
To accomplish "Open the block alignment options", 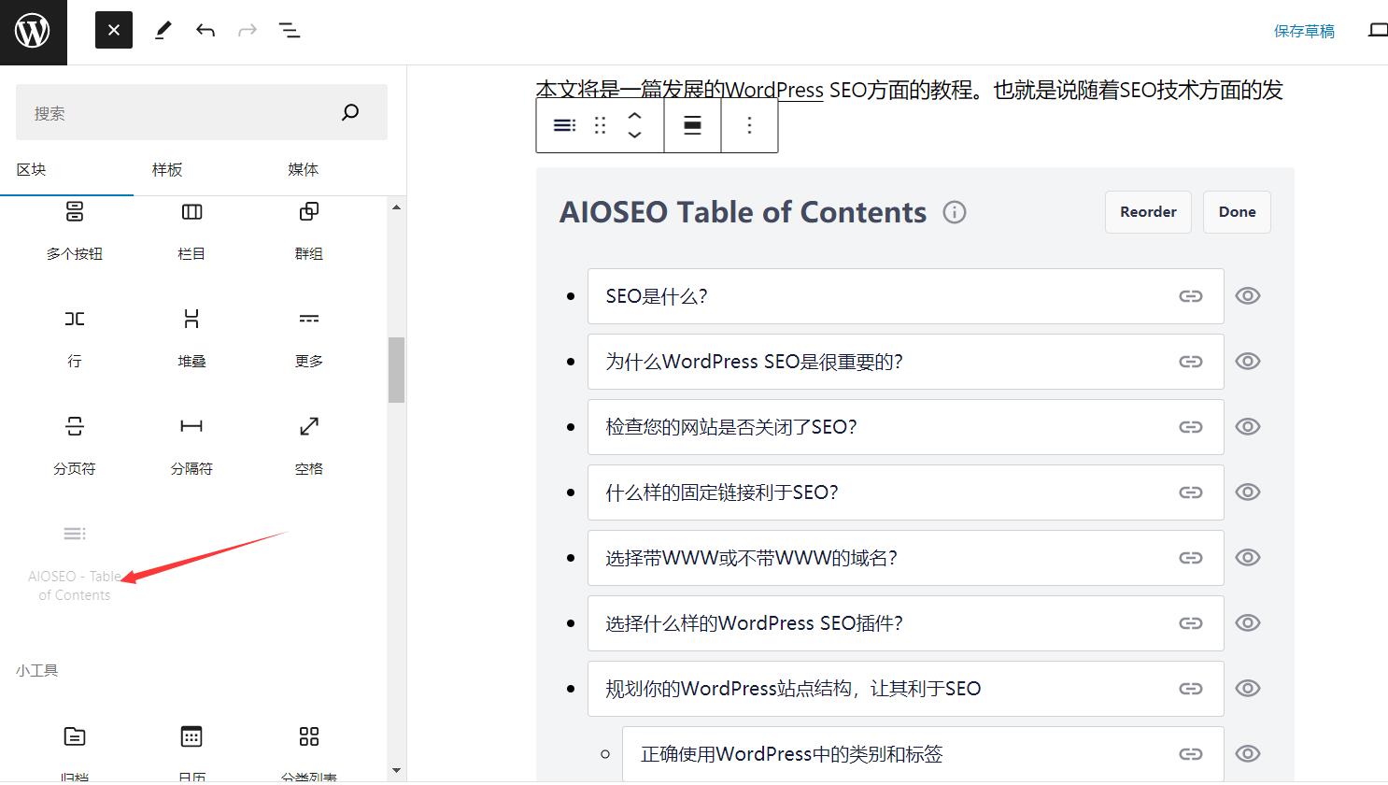I will click(x=692, y=125).
